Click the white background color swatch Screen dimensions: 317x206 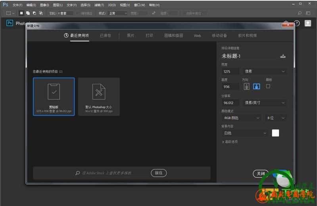pyautogui.click(x=275, y=133)
